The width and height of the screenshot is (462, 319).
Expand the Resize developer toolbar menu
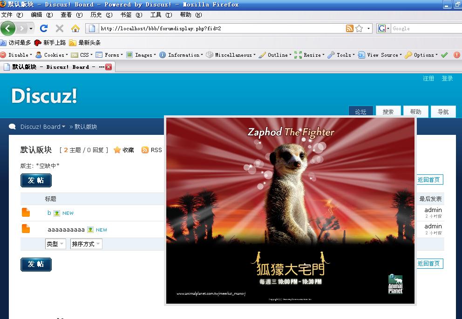(x=309, y=55)
